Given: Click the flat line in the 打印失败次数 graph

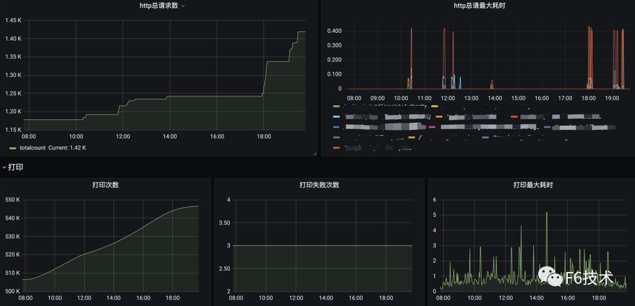Looking at the screenshot, I should (x=322, y=246).
